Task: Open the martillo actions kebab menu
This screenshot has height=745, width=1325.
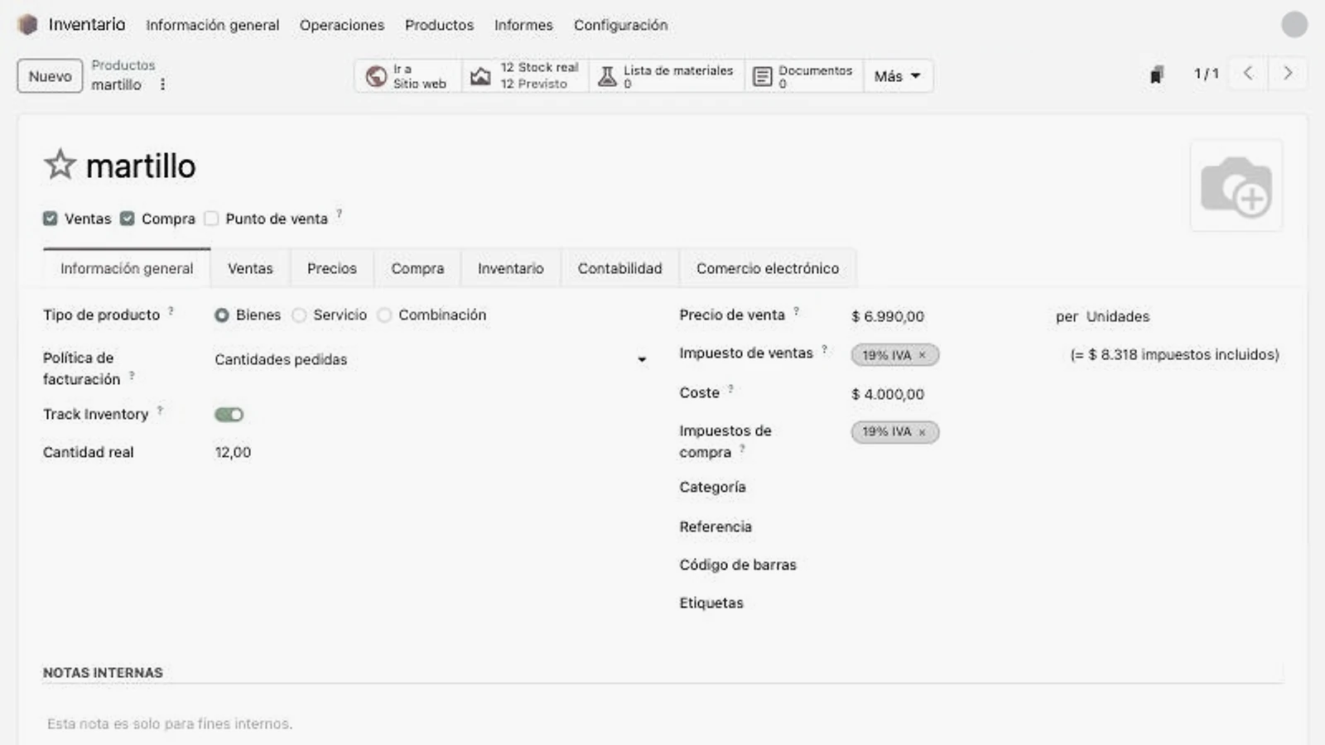Action: pyautogui.click(x=162, y=84)
